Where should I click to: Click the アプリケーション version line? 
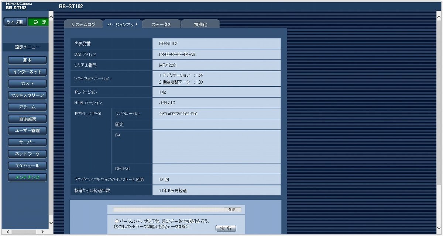[181, 75]
